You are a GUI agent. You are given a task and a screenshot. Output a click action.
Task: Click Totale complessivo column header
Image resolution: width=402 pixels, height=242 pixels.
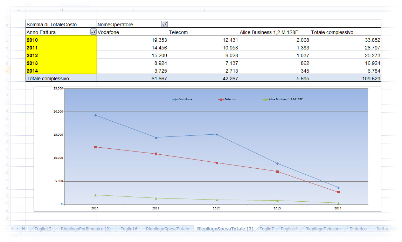click(x=346, y=32)
